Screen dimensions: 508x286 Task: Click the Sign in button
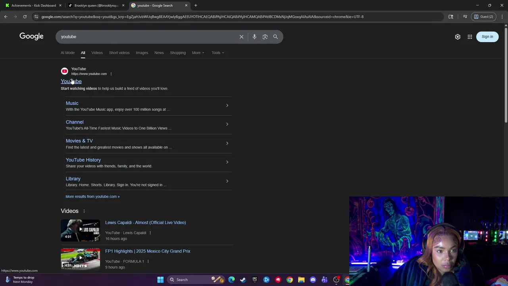pyautogui.click(x=487, y=37)
